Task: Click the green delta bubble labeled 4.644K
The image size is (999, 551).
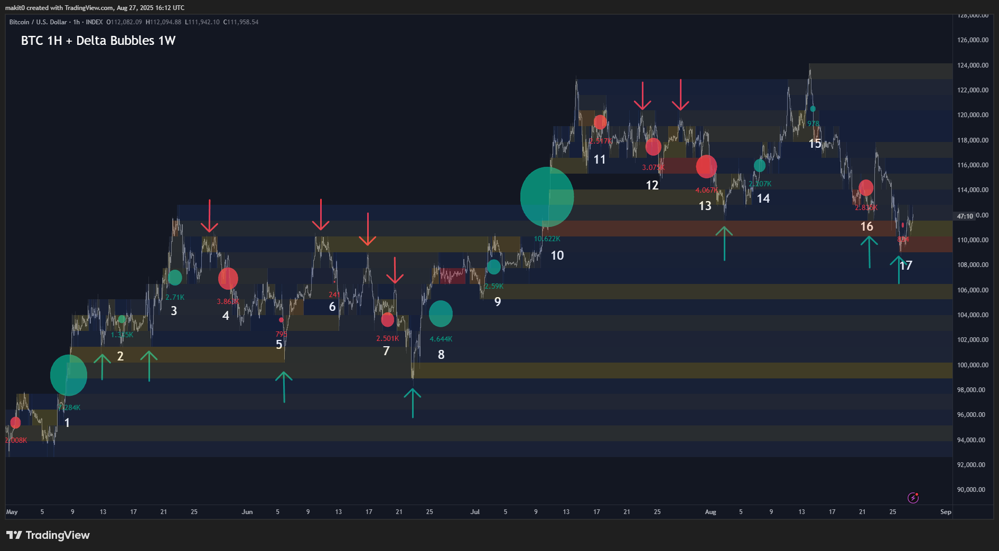Action: click(x=441, y=314)
